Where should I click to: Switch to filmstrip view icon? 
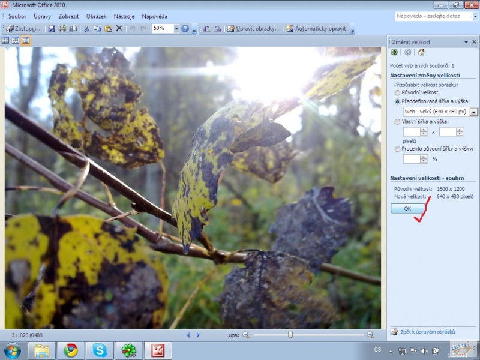tap(16, 40)
